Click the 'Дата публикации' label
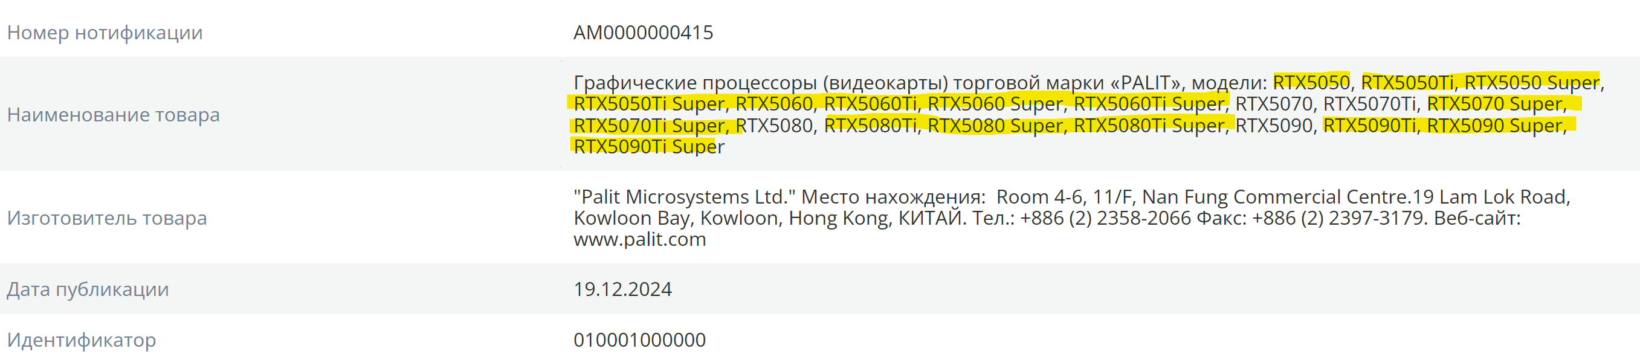This screenshot has width=1640, height=360. tap(88, 289)
